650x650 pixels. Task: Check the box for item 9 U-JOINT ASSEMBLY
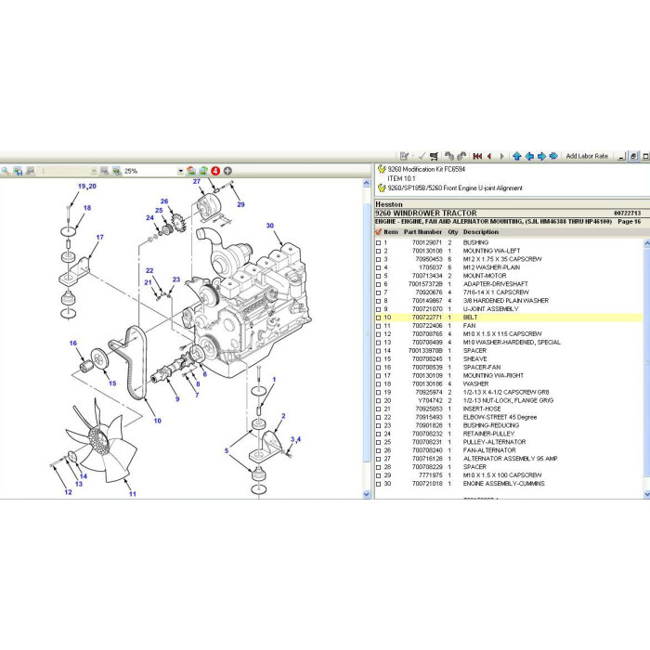(378, 309)
